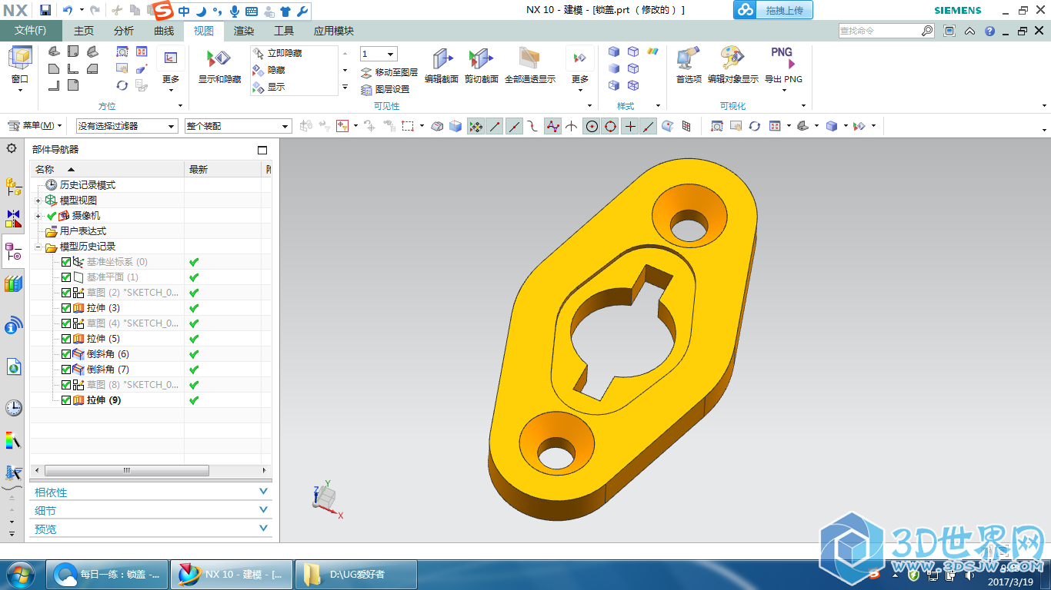Switch to the 应用模块 tab

(x=334, y=31)
